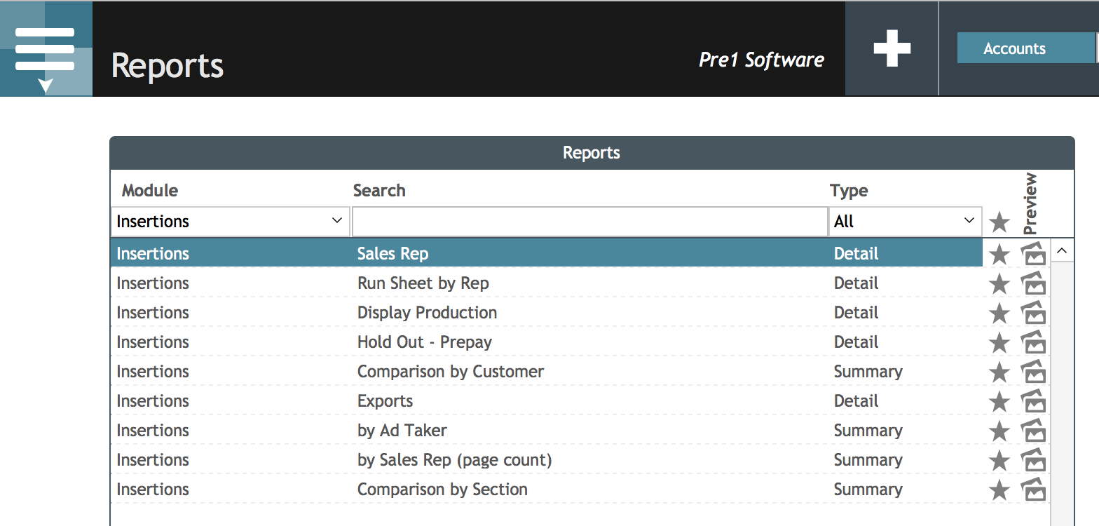This screenshot has height=526, width=1099.
Task: Show preview of Comparison by Customer
Action: coord(1033,372)
